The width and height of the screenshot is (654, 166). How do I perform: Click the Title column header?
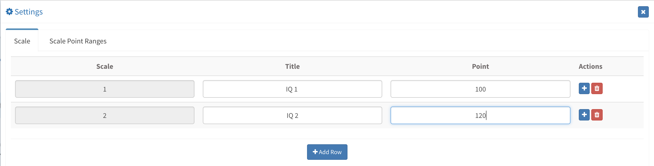click(x=292, y=66)
